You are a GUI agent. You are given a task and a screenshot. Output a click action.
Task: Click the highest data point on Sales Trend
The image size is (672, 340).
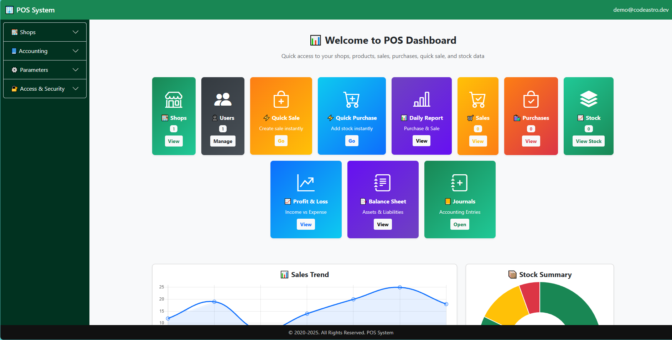click(x=400, y=287)
